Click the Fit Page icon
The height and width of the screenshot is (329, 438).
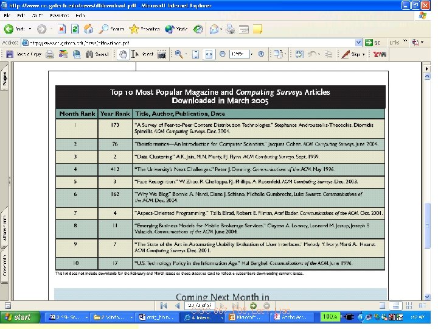point(195,54)
